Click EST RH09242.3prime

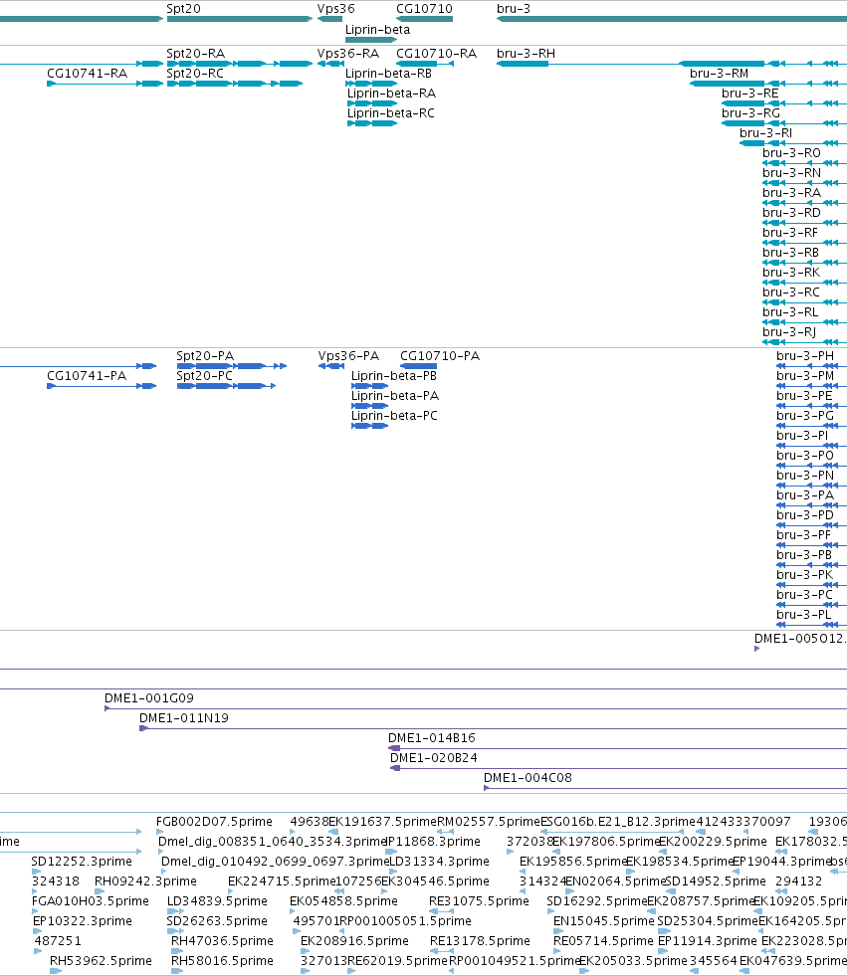[x=100, y=891]
